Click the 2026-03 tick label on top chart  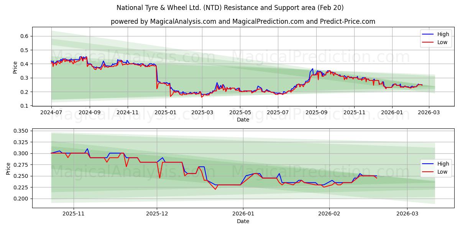[x=429, y=113]
